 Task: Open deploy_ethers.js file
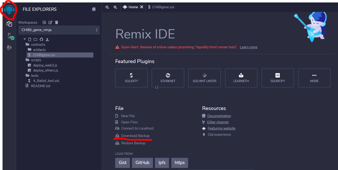pos(43,71)
